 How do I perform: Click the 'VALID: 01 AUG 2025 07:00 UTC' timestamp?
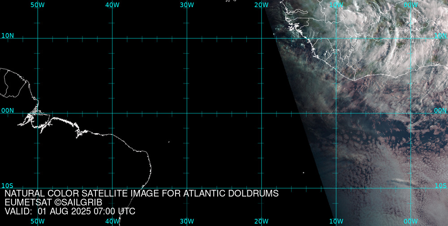click(70, 212)
